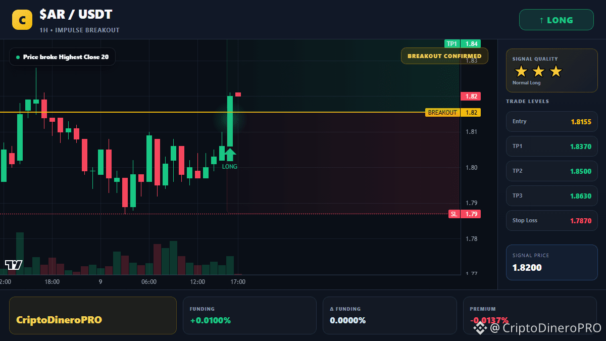Click the TradingView logo on the chart
The image size is (606, 341).
tap(14, 265)
